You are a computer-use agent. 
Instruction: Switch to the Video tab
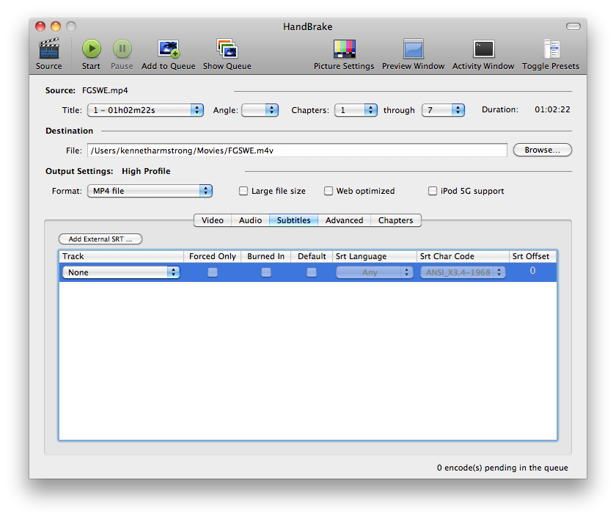(213, 220)
